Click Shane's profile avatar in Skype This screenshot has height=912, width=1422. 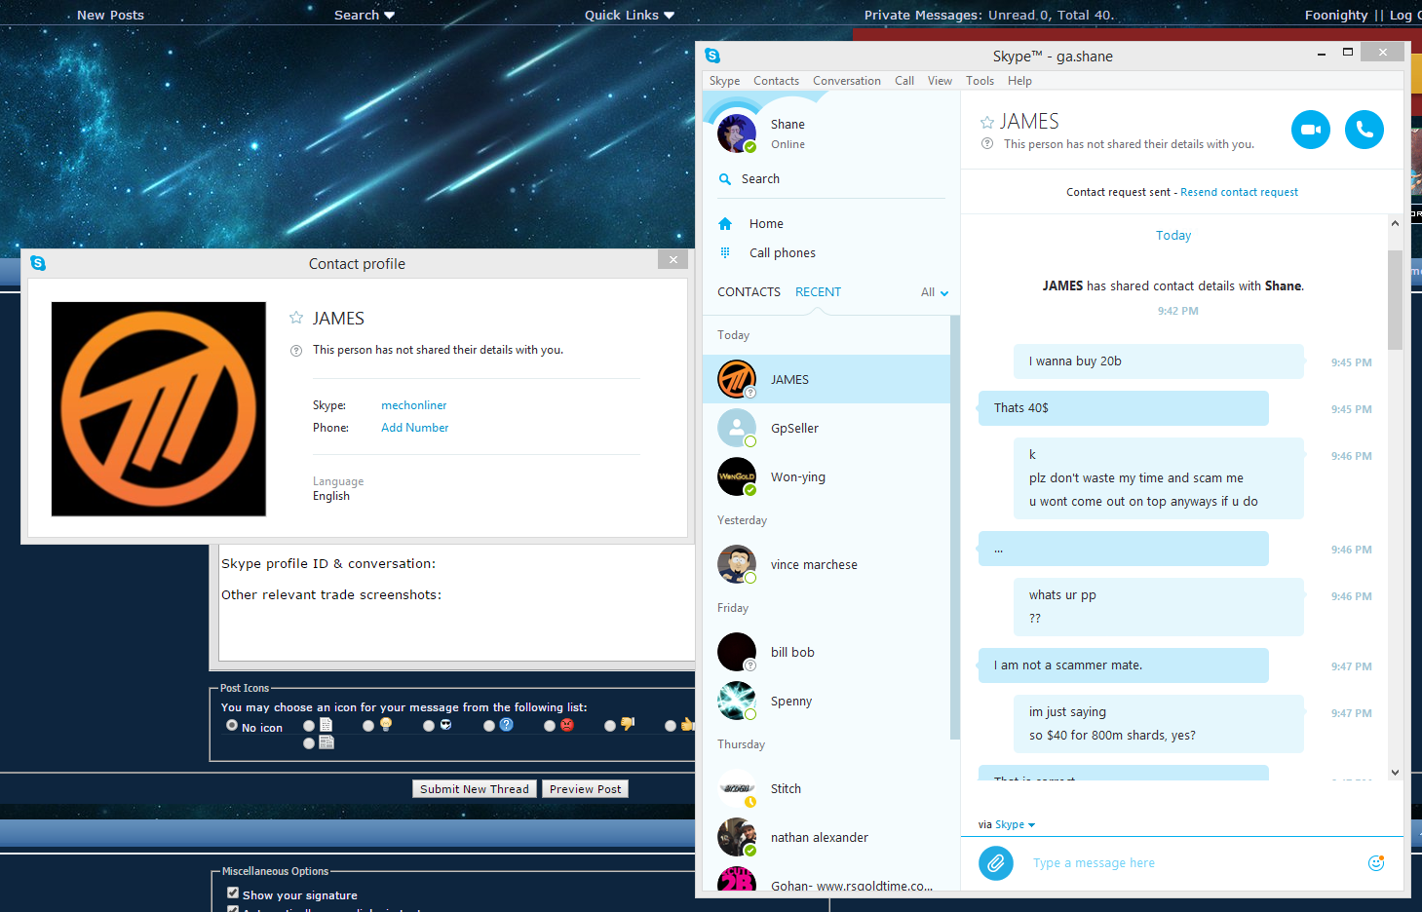[737, 133]
